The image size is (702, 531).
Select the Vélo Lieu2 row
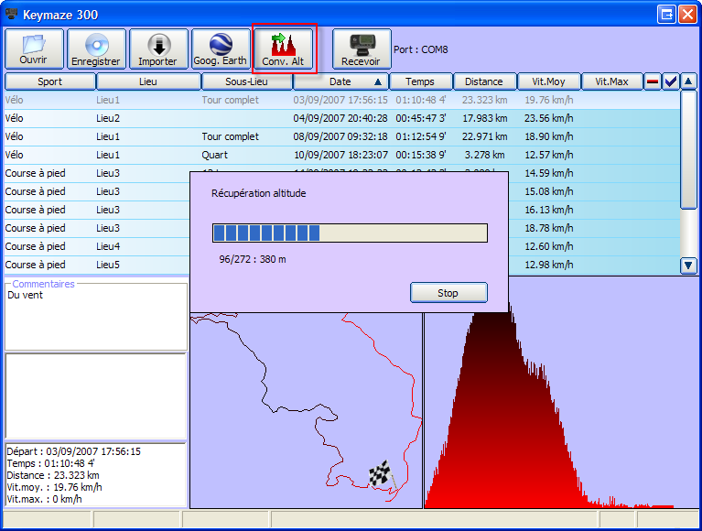point(342,118)
